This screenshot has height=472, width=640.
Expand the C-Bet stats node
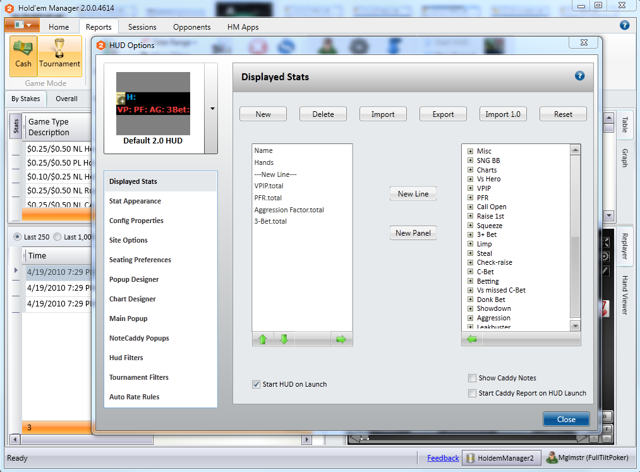(x=470, y=272)
